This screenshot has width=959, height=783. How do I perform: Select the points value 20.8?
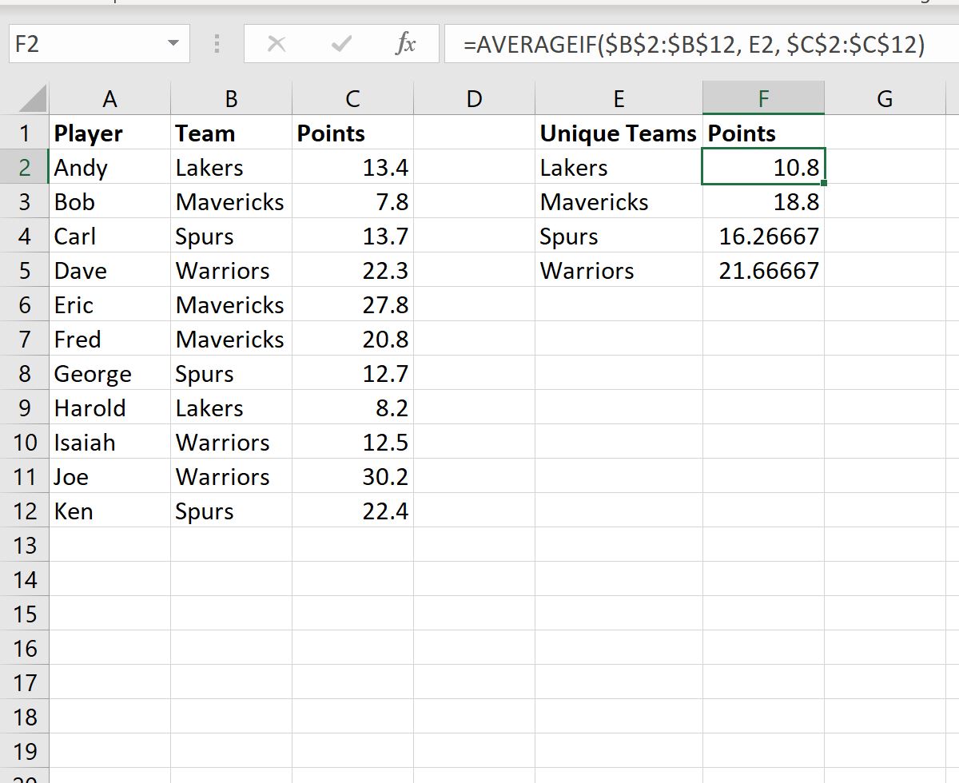pos(352,340)
